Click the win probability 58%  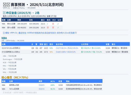(51, 52)
